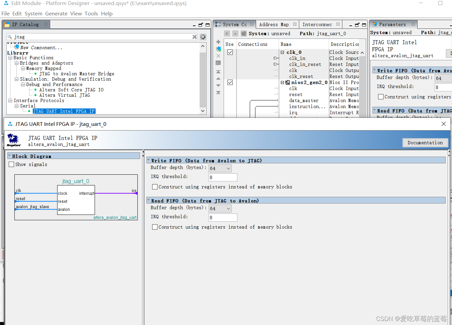The width and height of the screenshot is (452, 325).
Task: Close the Parameters tab with its X
Action: coord(413,24)
